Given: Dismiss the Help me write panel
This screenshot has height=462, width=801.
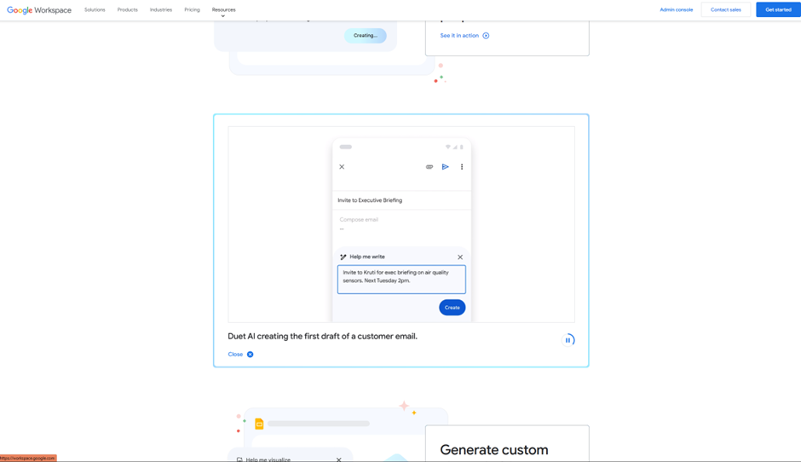Looking at the screenshot, I should [x=460, y=257].
